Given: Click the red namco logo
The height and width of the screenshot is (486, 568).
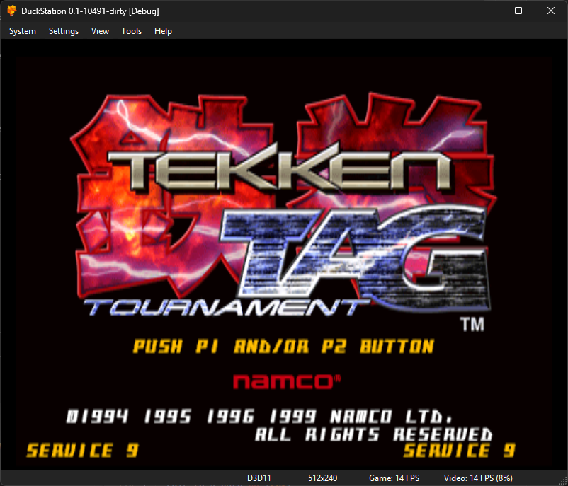Looking at the screenshot, I should click(x=287, y=382).
